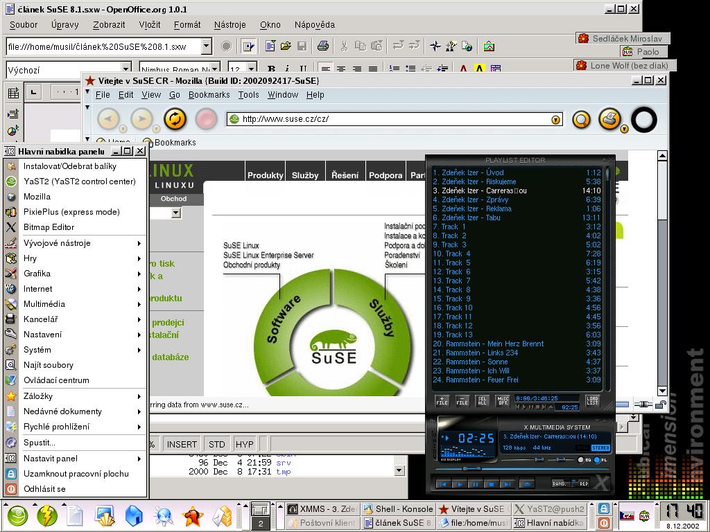Viewport: 710px width, 532px height.
Task: Click the XMMS previous track button
Action: (443, 484)
